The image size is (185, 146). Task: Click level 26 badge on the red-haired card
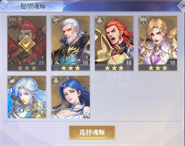41,63
